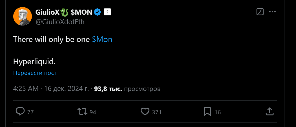This screenshot has height=127, width=296.
Task: Toggle the bookmark icon for this post
Action: 207,112
